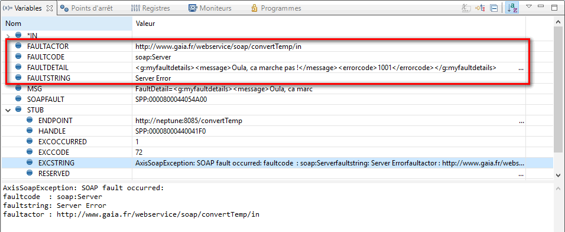This screenshot has width=565, height=232.
Task: Sort by the Nom column header
Action: tap(67, 24)
